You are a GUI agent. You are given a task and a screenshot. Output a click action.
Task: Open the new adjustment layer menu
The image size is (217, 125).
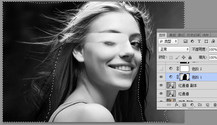(192, 105)
